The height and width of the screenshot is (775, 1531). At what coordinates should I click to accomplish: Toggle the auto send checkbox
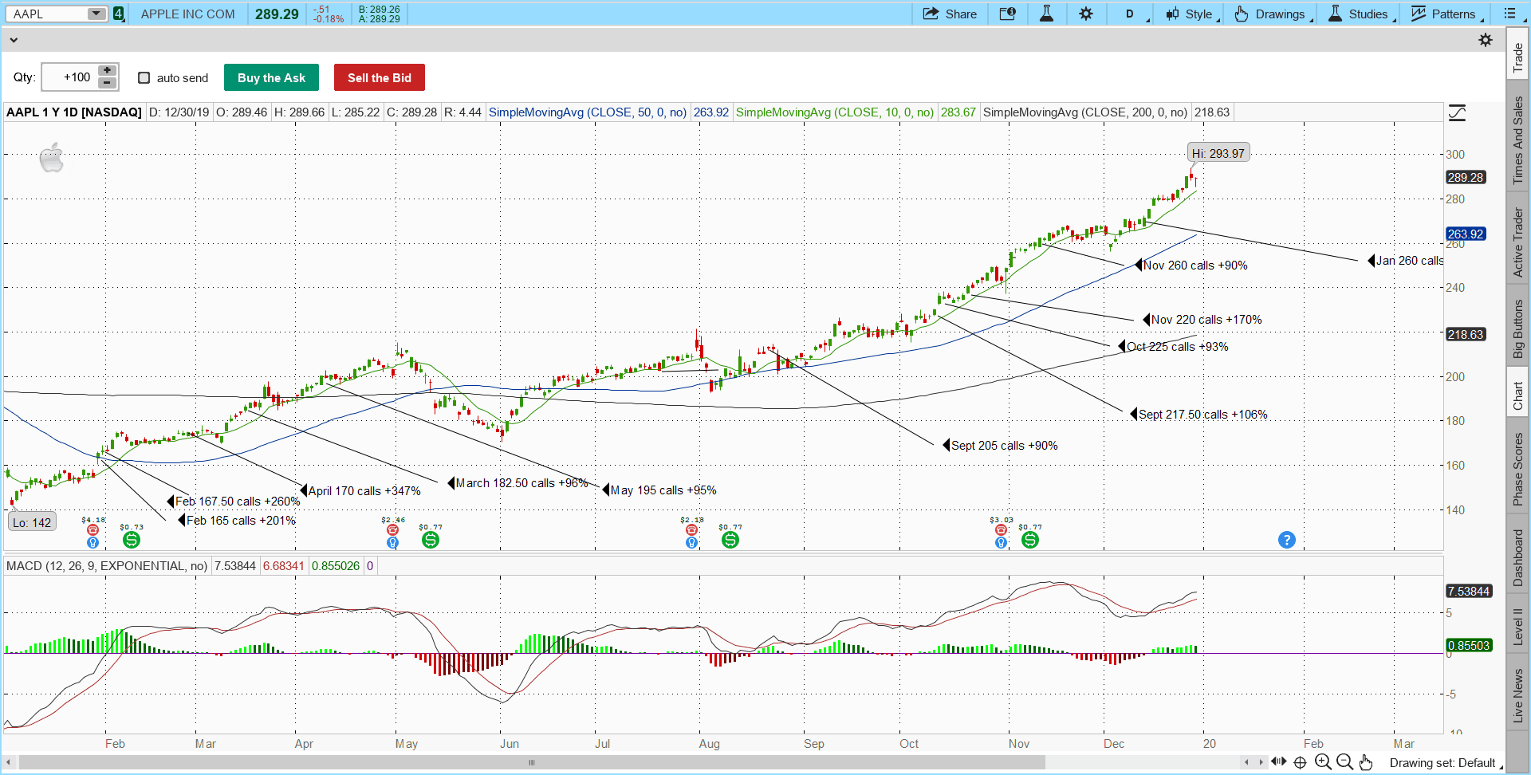144,78
